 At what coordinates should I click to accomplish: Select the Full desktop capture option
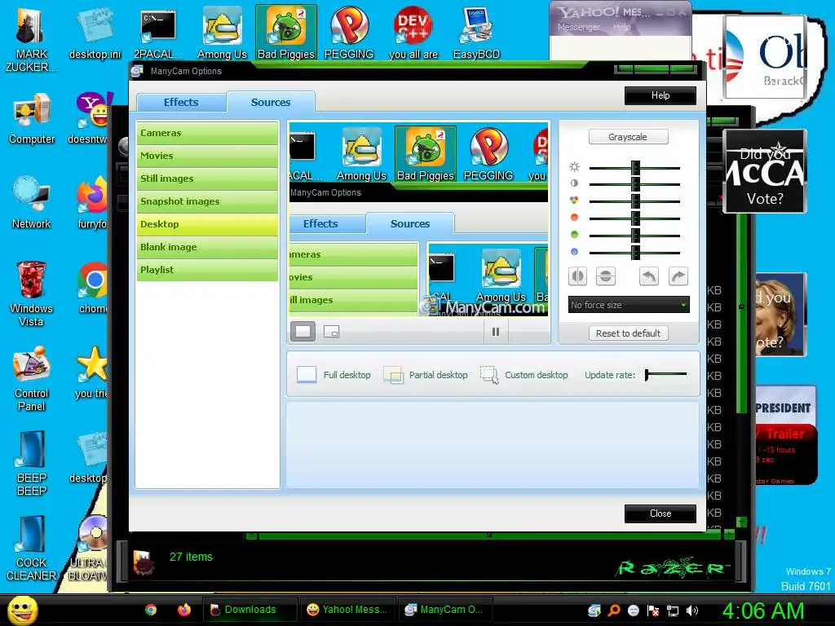tap(334, 375)
